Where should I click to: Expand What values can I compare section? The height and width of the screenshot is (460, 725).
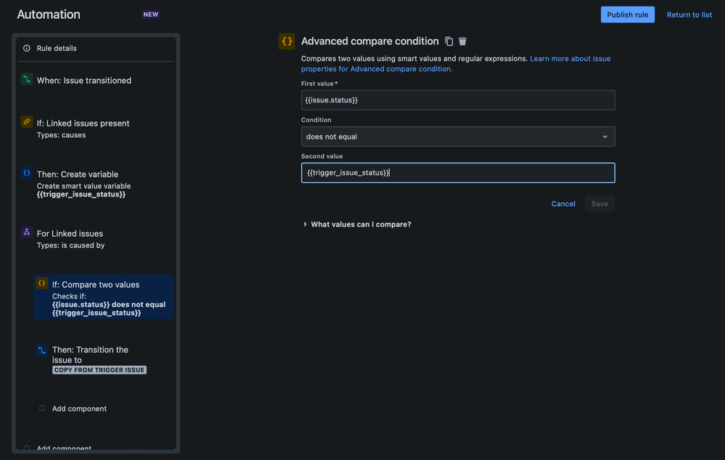coord(356,224)
